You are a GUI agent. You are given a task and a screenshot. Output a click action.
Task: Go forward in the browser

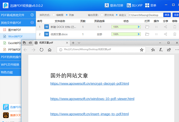[x=33, y=50]
